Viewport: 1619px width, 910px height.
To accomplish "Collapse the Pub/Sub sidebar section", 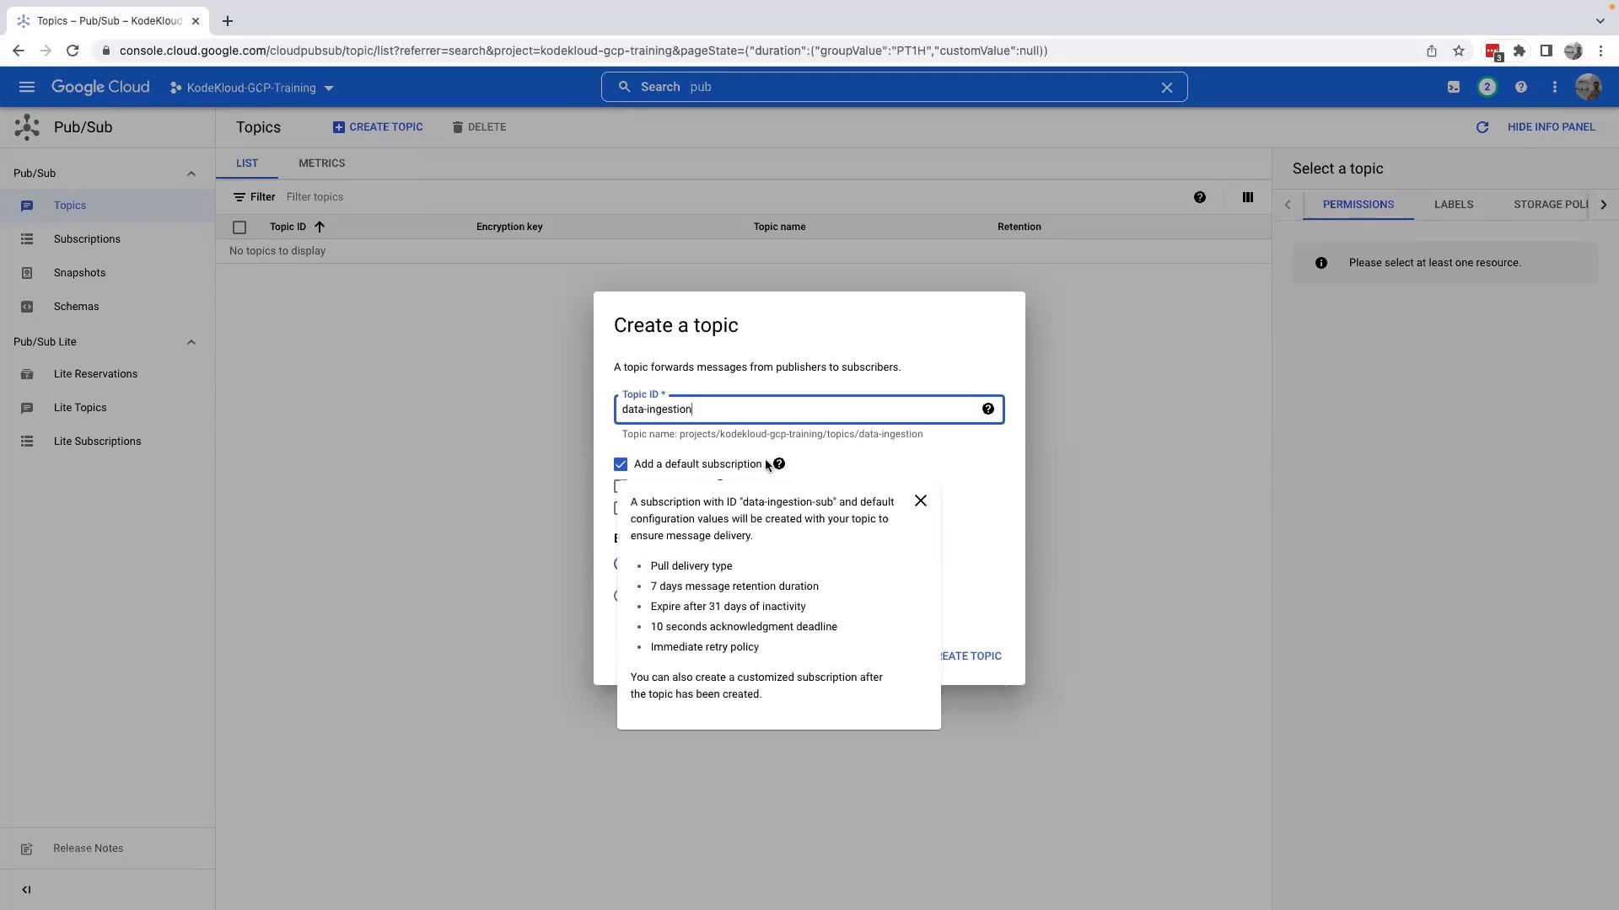I will coord(191,174).
